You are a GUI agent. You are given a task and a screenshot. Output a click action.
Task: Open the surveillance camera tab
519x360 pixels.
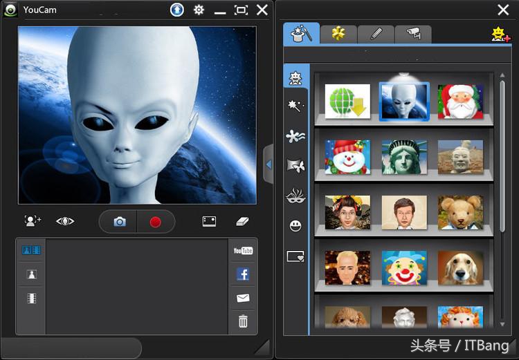413,34
